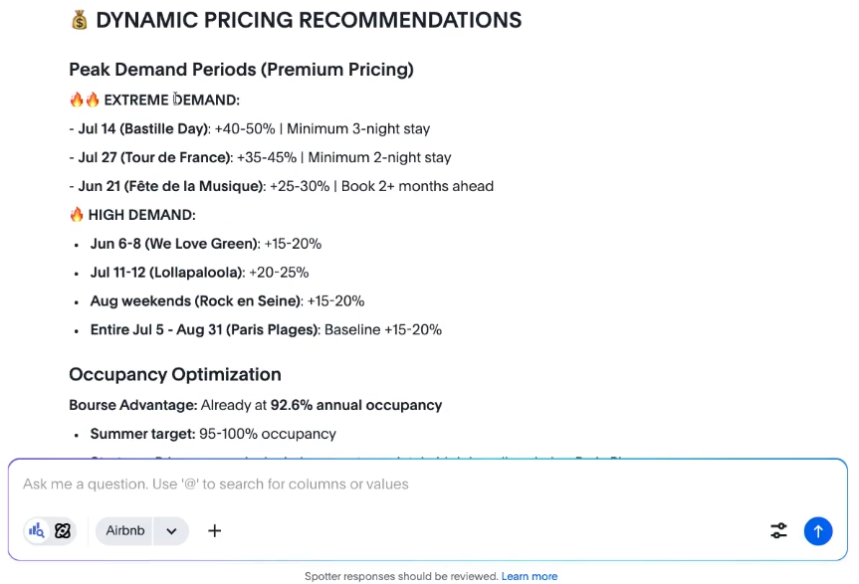This screenshot has width=859, height=584.
Task: Click the plus icon to add a source
Action: 214,530
